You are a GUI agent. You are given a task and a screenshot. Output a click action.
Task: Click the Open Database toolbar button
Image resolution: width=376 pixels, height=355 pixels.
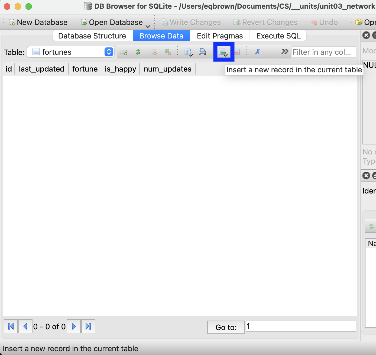click(x=112, y=22)
